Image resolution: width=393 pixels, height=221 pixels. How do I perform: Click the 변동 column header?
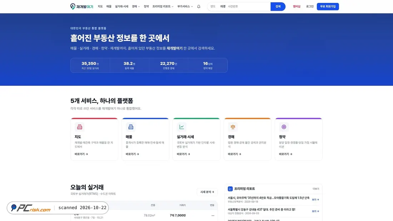point(212,205)
